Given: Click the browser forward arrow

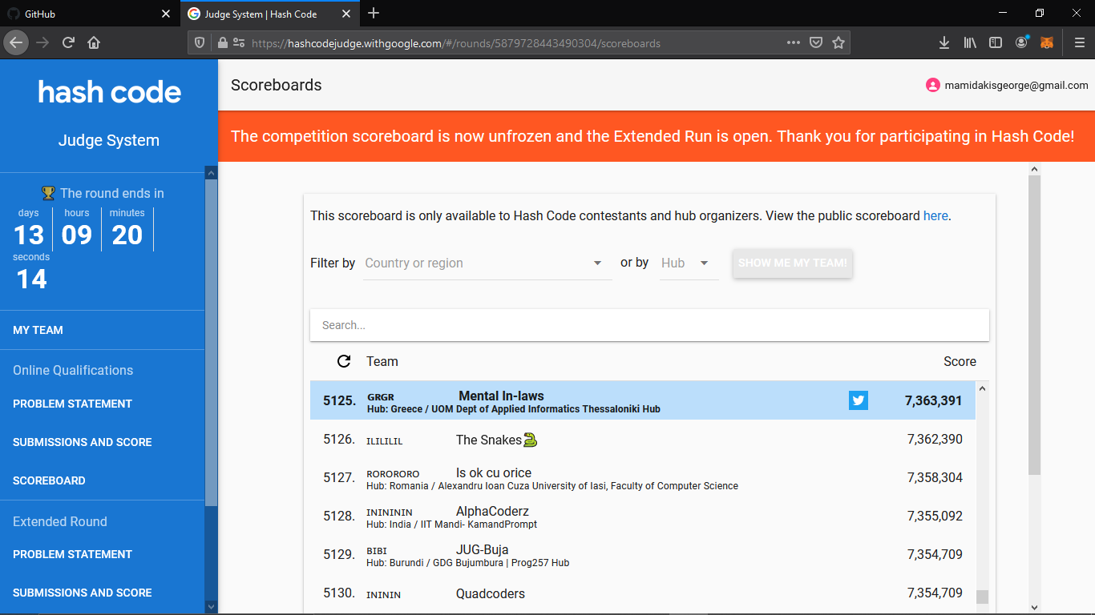Looking at the screenshot, I should pyautogui.click(x=42, y=42).
